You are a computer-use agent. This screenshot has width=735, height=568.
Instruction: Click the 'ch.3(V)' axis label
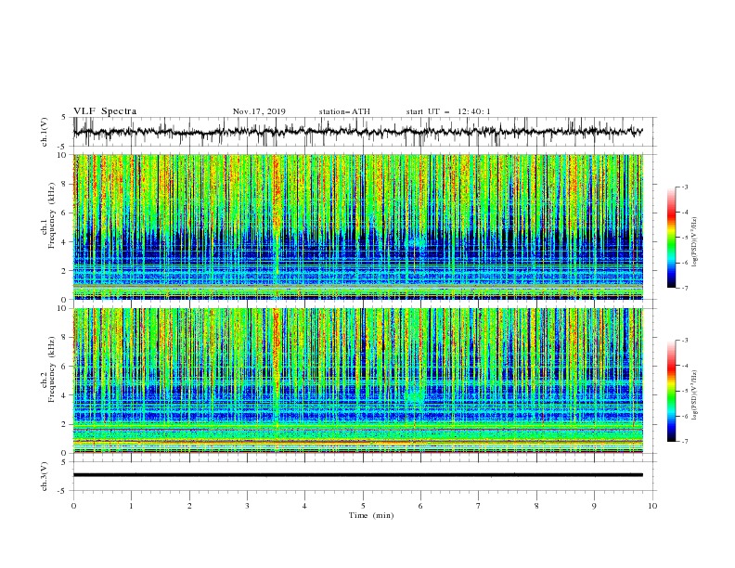coord(45,476)
